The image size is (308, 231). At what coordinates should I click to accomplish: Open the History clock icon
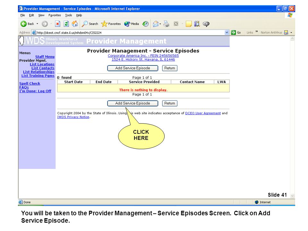(x=145, y=24)
